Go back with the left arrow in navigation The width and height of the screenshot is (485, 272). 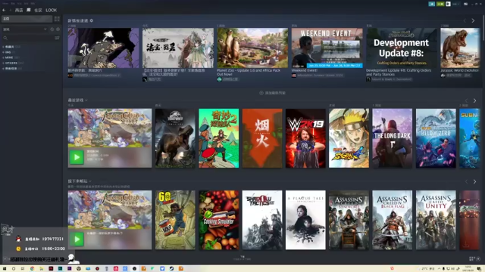(4, 10)
